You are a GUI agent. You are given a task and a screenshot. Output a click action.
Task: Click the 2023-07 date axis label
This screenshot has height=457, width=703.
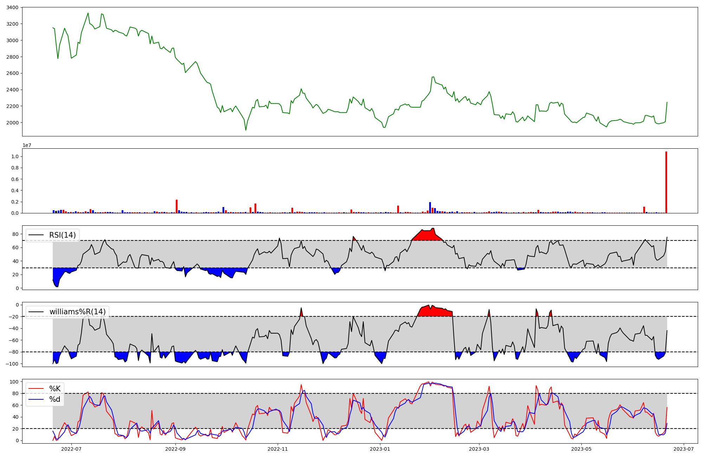[x=684, y=449]
